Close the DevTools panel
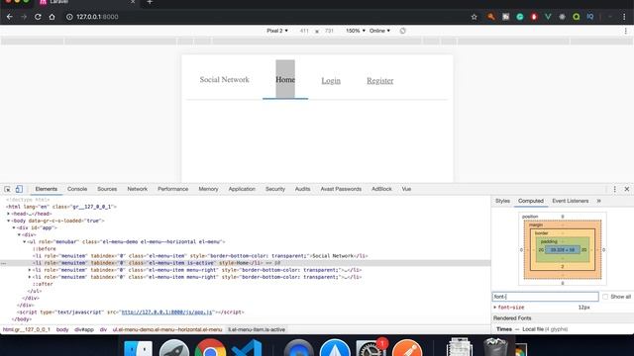This screenshot has height=356, width=634. (627, 189)
